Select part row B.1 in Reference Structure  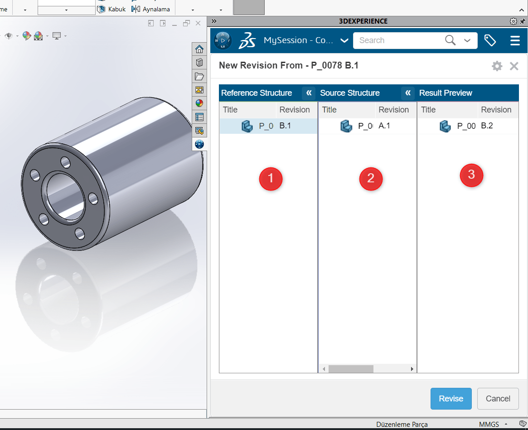(x=268, y=126)
